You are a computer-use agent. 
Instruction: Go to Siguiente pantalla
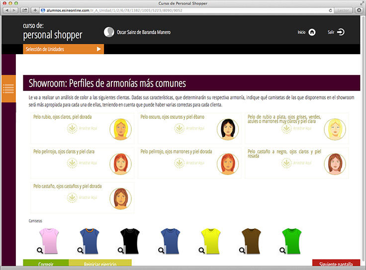pos(336,265)
